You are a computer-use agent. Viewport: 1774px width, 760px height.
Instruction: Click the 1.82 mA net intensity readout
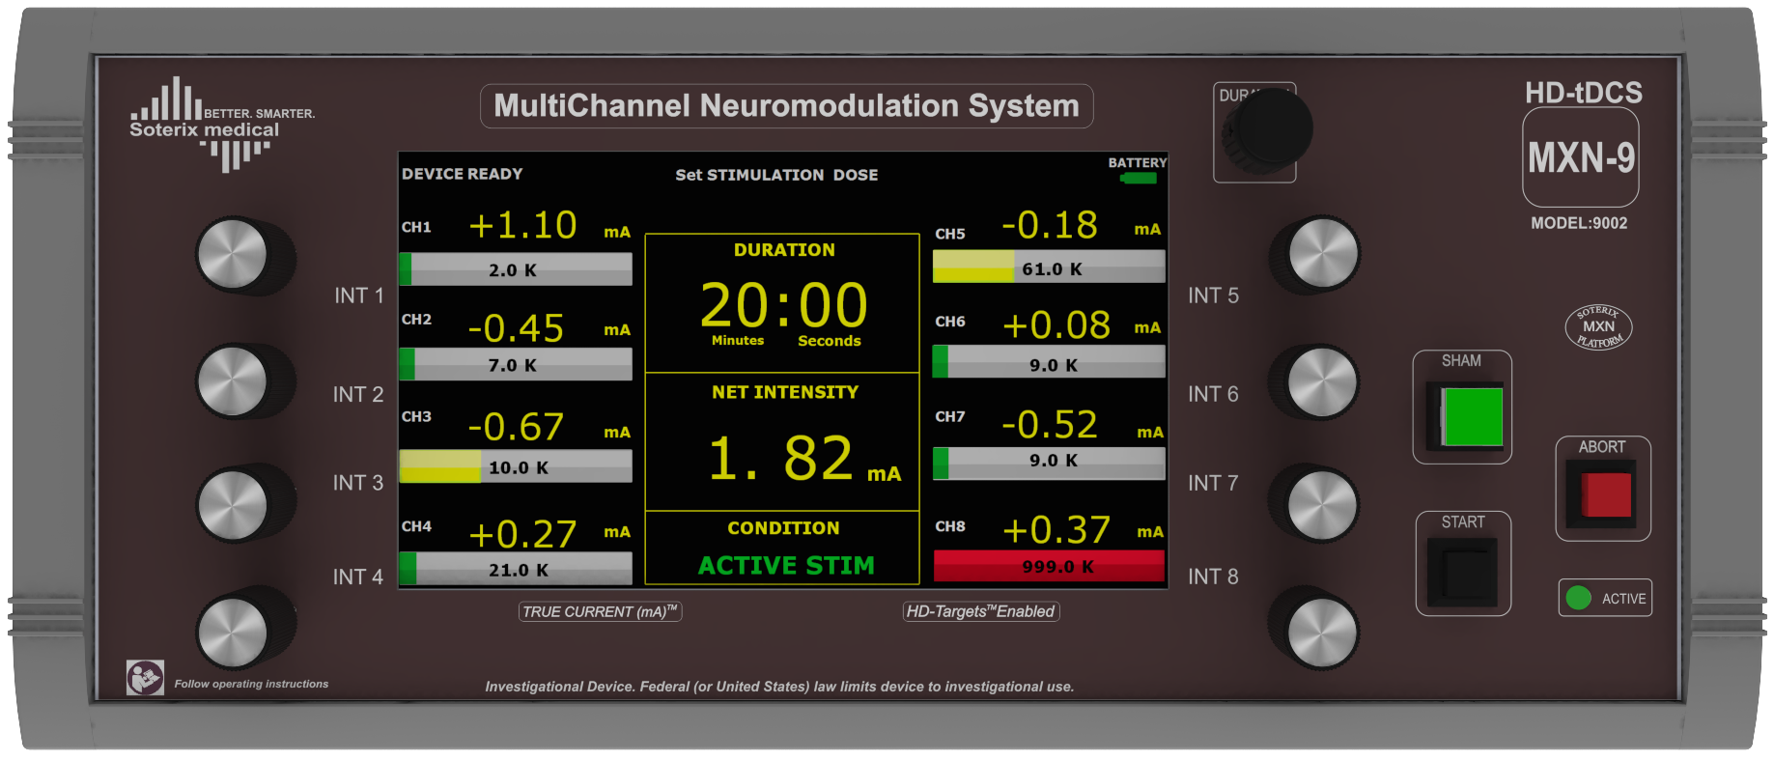[x=803, y=458]
